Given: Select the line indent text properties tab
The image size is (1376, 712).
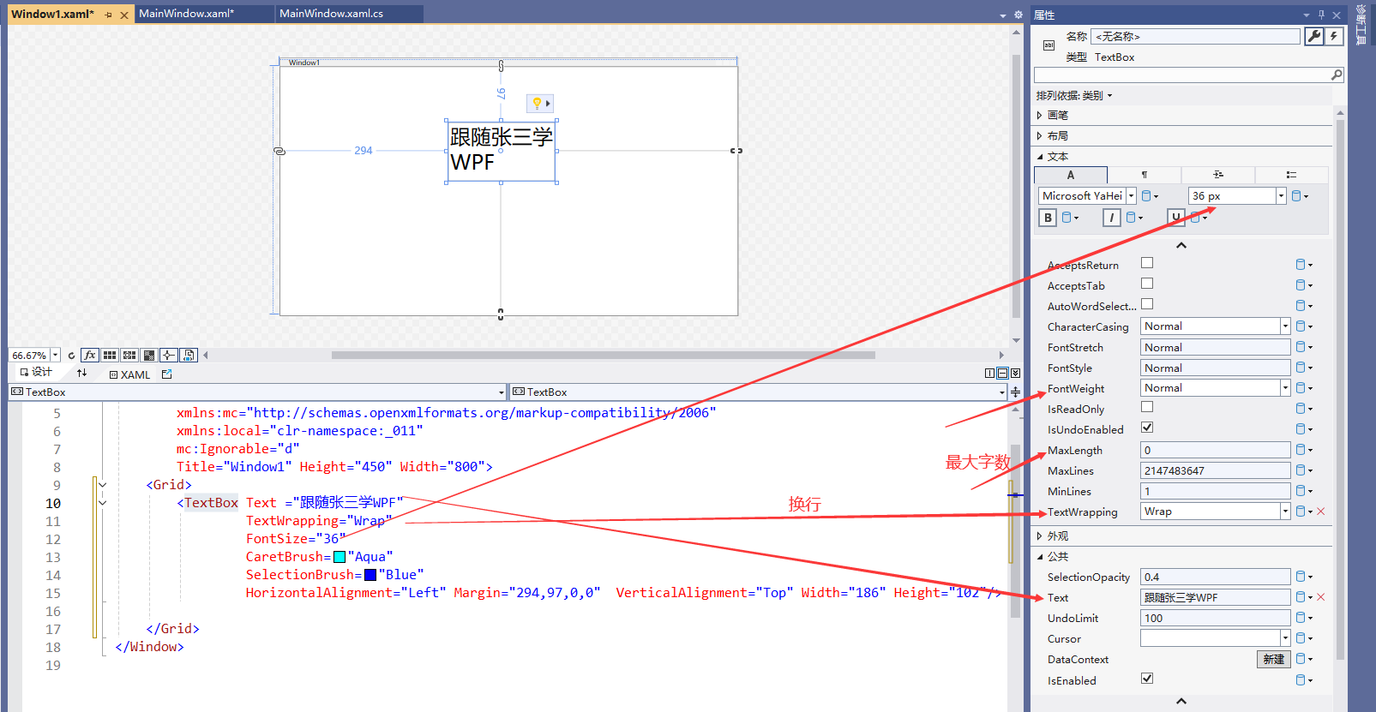Looking at the screenshot, I should [x=1218, y=175].
